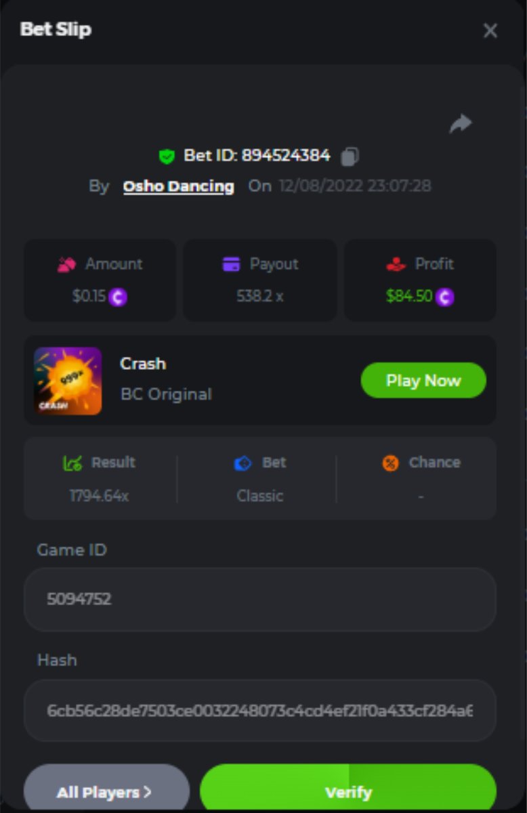Click the purple coin beside $0.15
Screen dimensions: 527x813
pyautogui.click(x=118, y=297)
